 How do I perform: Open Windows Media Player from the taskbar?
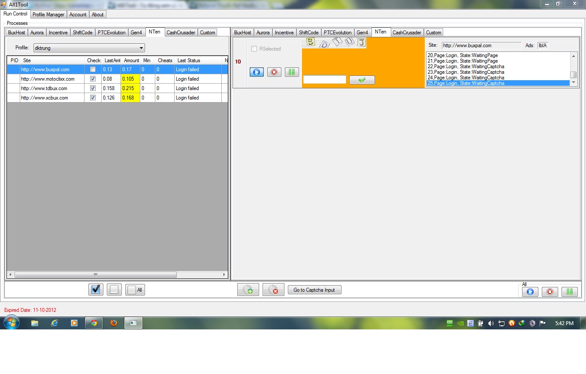click(x=74, y=323)
